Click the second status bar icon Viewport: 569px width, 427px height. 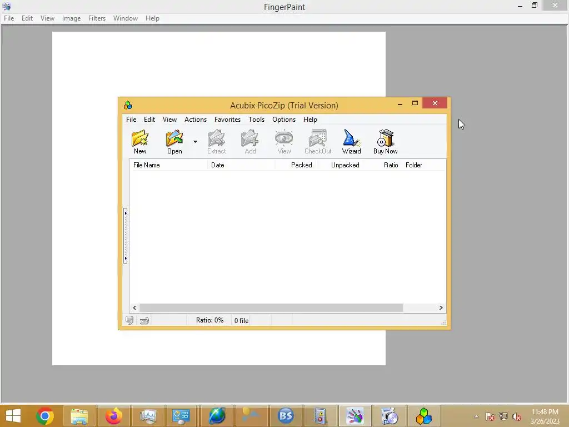click(144, 320)
